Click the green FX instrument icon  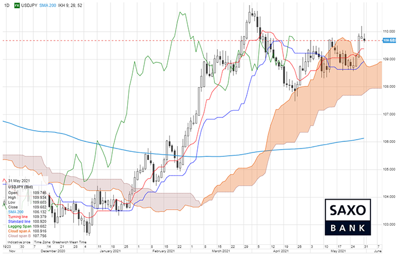point(17,5)
